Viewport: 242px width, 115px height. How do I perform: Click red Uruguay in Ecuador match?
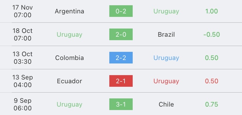(166, 82)
